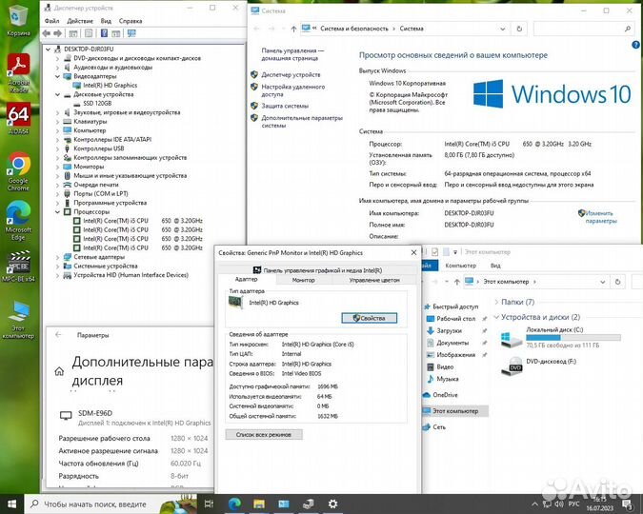The width and height of the screenshot is (643, 514).
Task: Expand Сетевые адаптеры node
Action: pos(58,257)
